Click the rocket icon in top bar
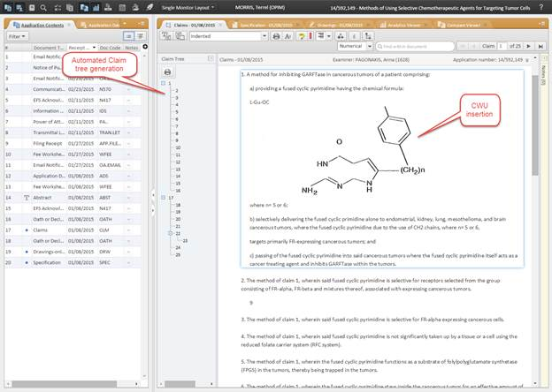Screen dimensions: 552x392 (x=149, y=7)
